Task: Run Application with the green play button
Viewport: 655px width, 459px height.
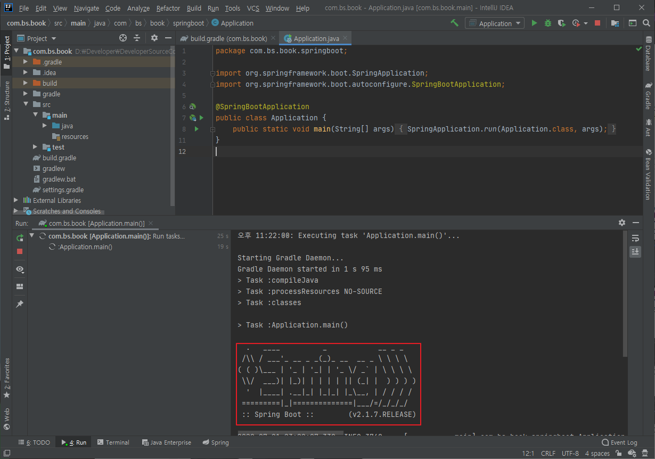Action: (535, 23)
